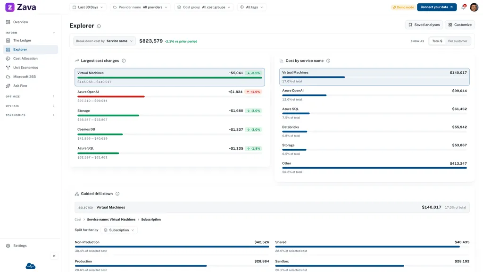
Task: Click the Zava logo icon
Action: coord(10,7)
